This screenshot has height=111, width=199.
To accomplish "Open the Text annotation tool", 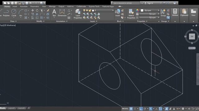I will (54, 13).
